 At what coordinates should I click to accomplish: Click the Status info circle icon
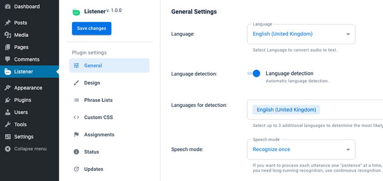pyautogui.click(x=77, y=152)
